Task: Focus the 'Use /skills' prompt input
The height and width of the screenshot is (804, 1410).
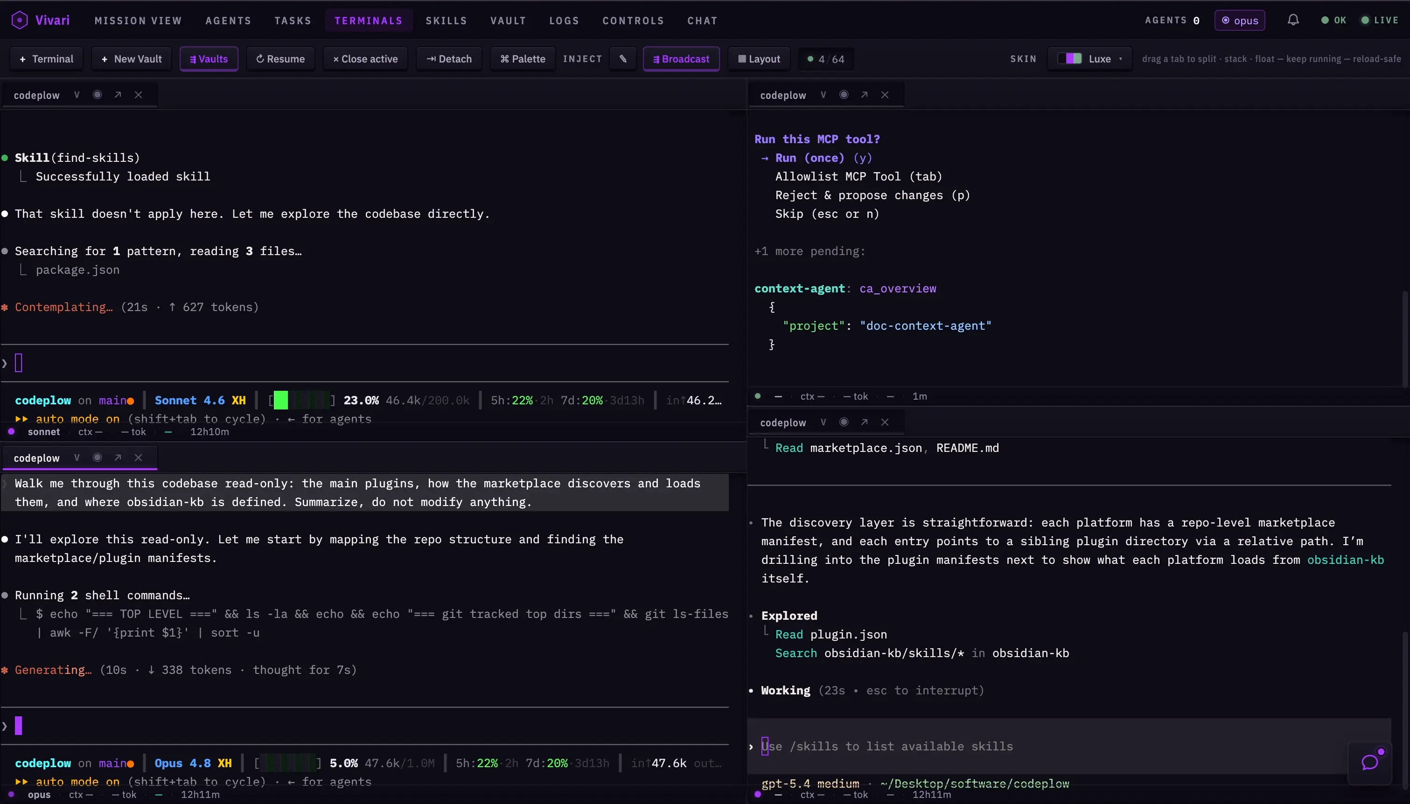Action: 1068,746
